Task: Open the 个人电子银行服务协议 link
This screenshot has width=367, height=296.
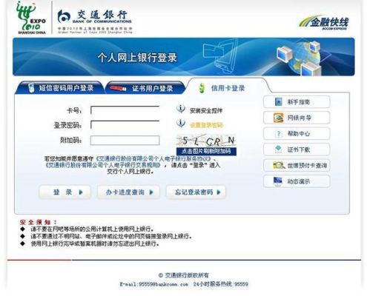Action: click(x=153, y=158)
